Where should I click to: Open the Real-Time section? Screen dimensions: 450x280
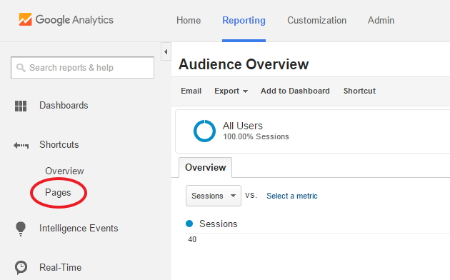click(x=61, y=267)
